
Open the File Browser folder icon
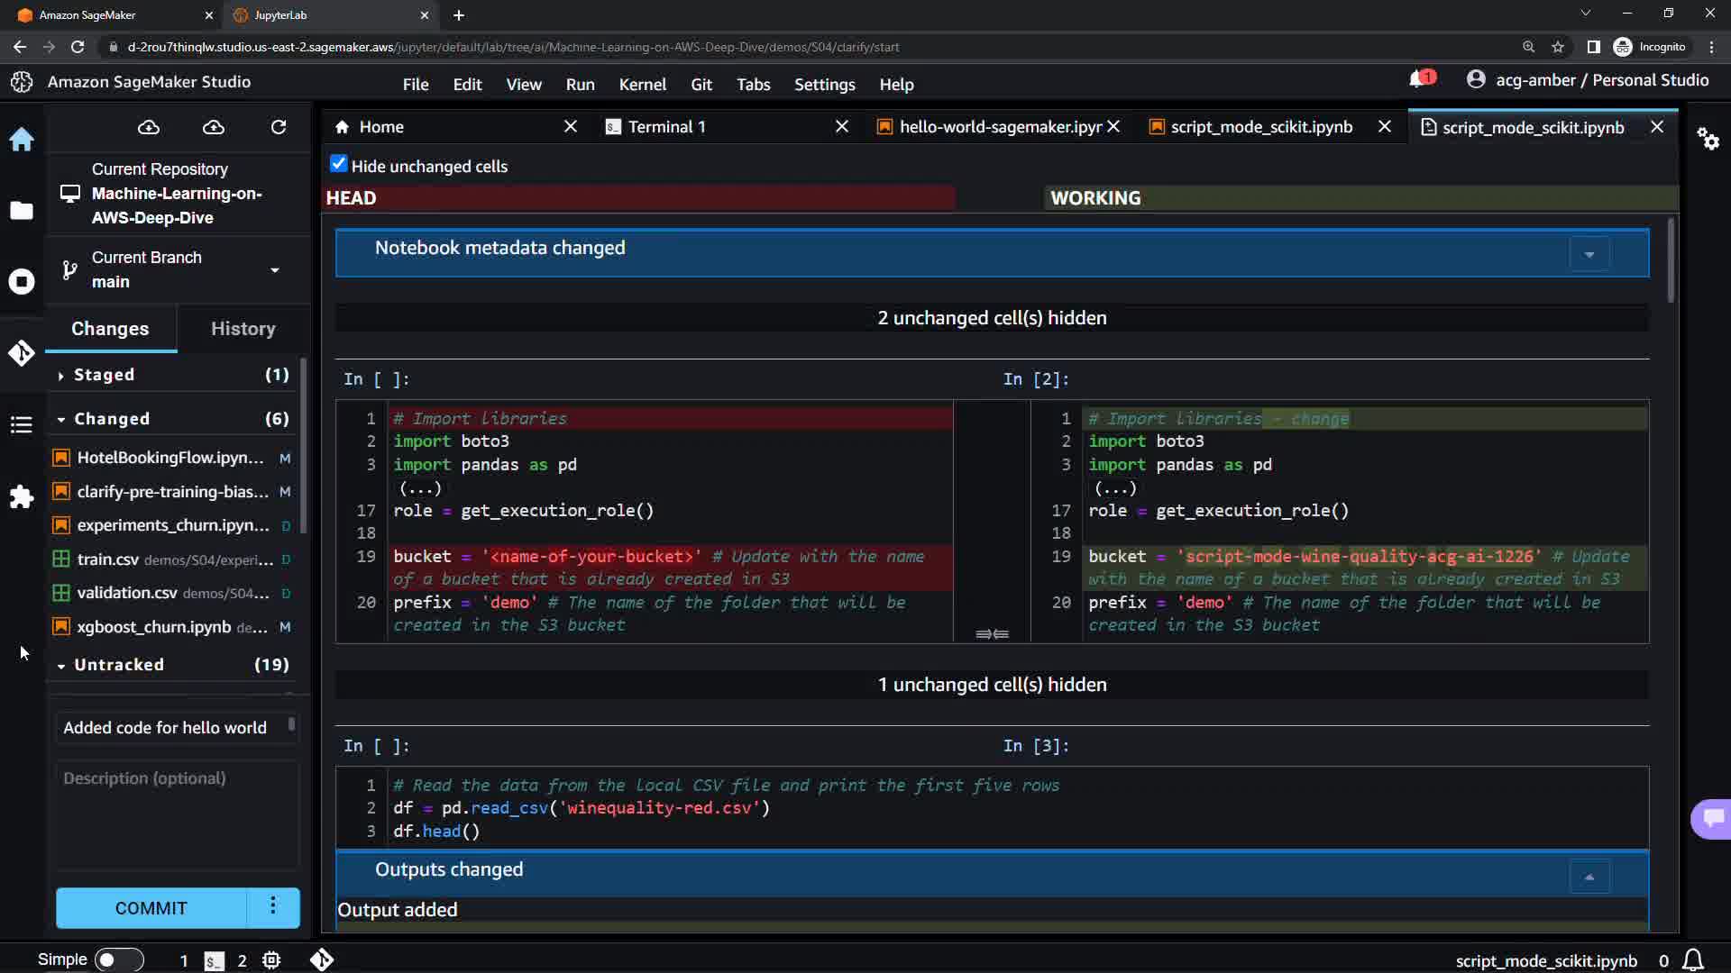pyautogui.click(x=22, y=211)
